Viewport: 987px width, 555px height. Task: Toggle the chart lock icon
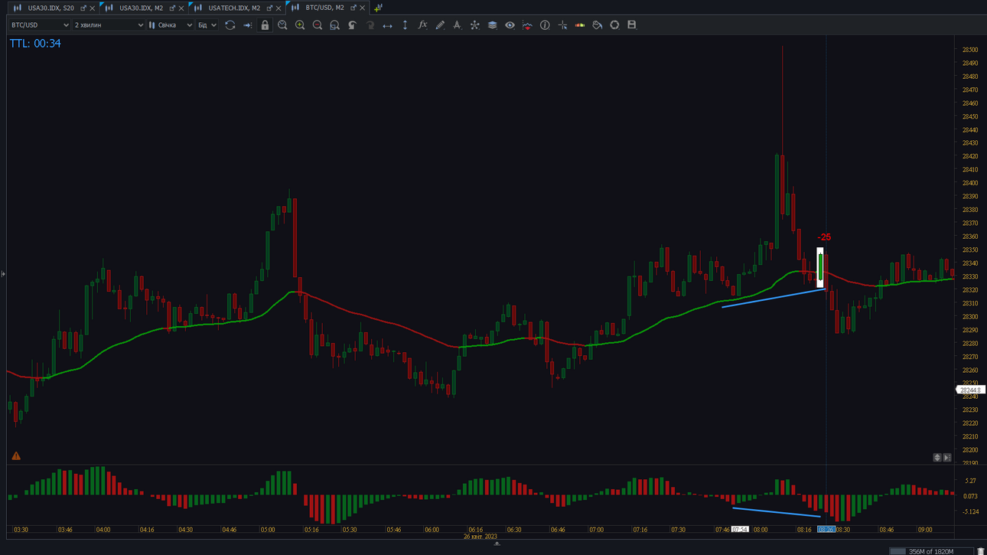[x=265, y=25]
